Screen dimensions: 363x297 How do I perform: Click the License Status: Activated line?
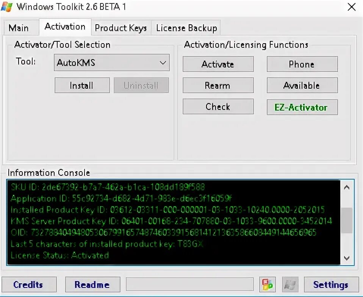(60, 255)
